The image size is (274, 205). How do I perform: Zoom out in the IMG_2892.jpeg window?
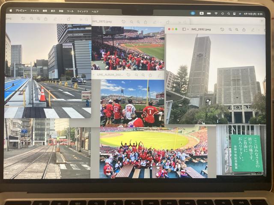coord(230,29)
